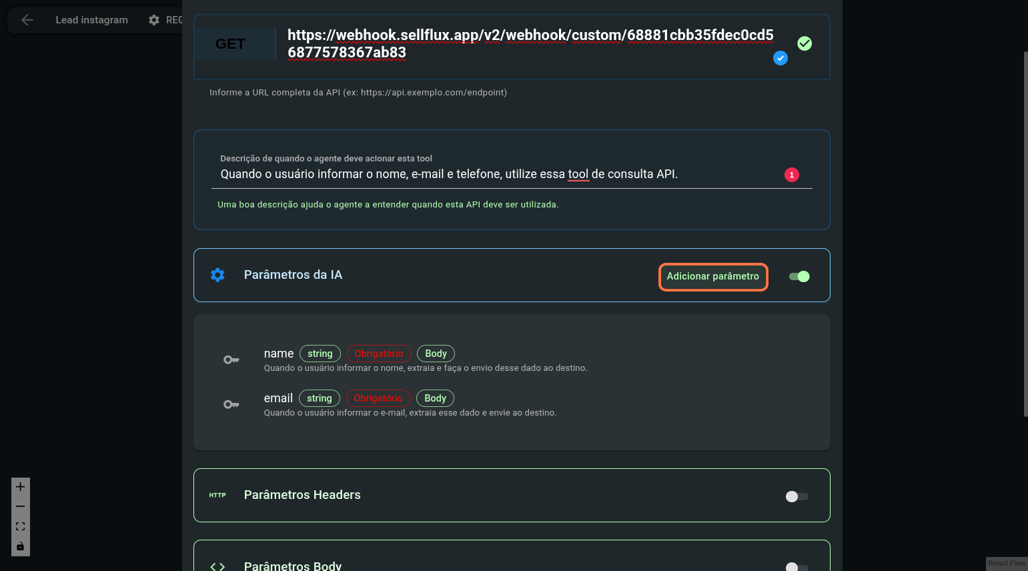The height and width of the screenshot is (571, 1028).
Task: Zoom in with the plus control
Action: click(x=21, y=487)
